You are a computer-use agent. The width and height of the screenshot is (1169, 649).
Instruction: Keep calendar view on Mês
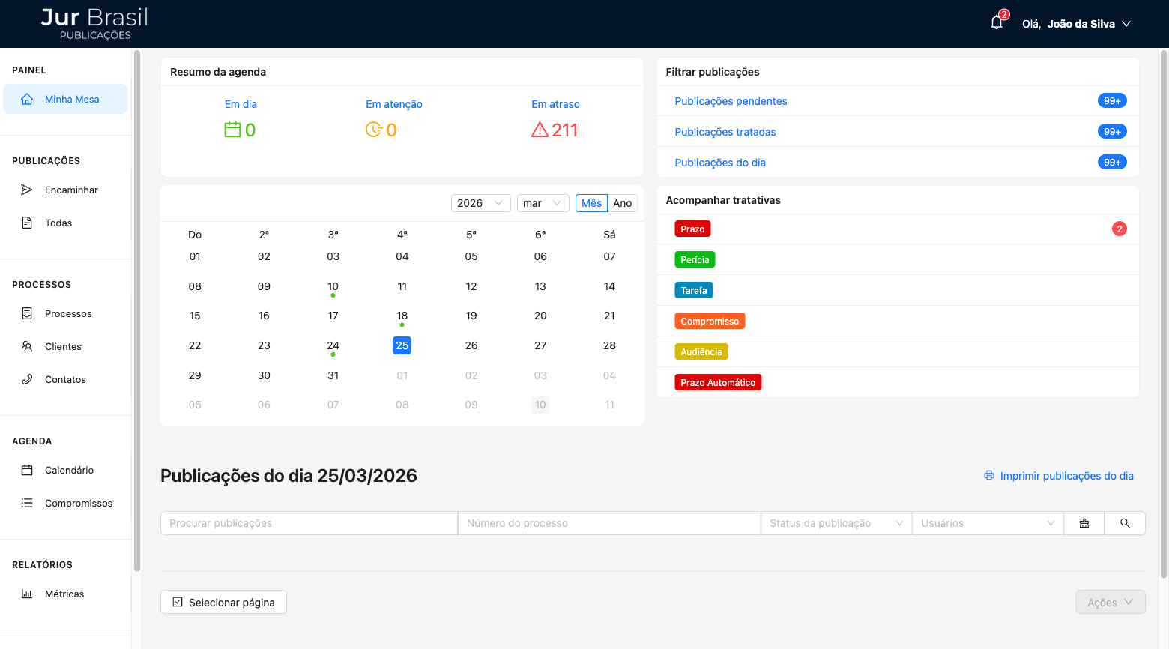tap(591, 202)
